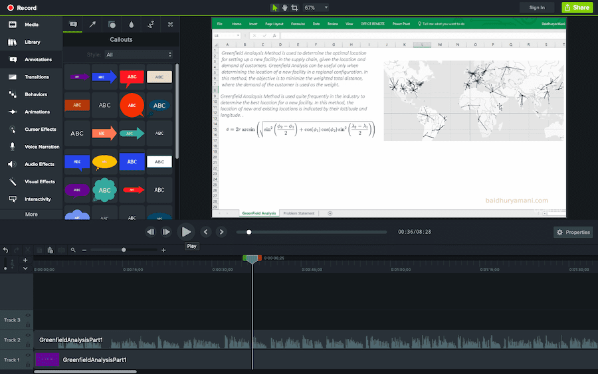Click the timeline zoom magnifier icon
The height and width of the screenshot is (374, 598).
(73, 250)
